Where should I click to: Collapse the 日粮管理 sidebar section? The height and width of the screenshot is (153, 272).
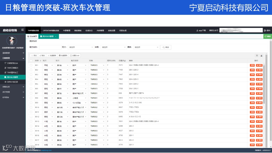click(13, 58)
